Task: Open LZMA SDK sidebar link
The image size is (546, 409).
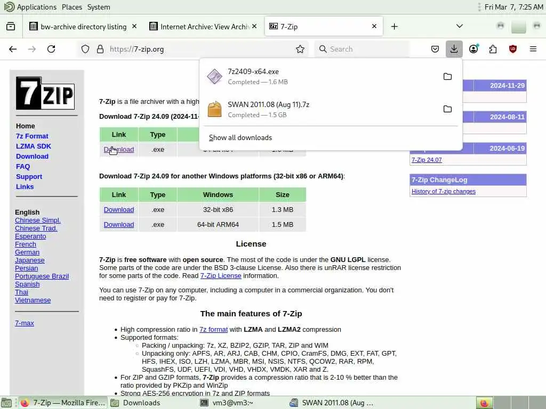Action: point(34,146)
